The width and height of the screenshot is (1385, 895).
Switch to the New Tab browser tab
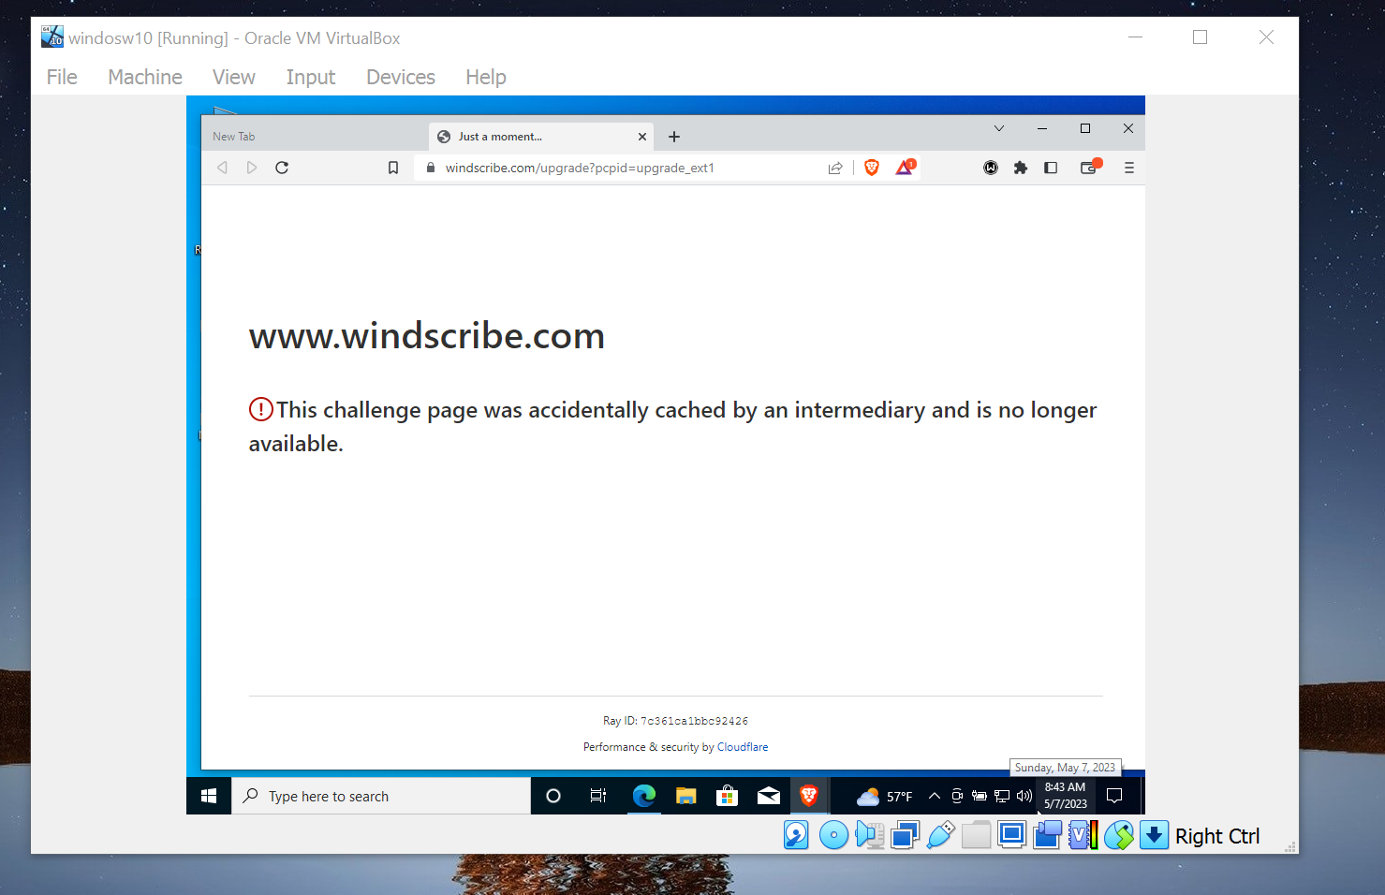click(x=314, y=137)
